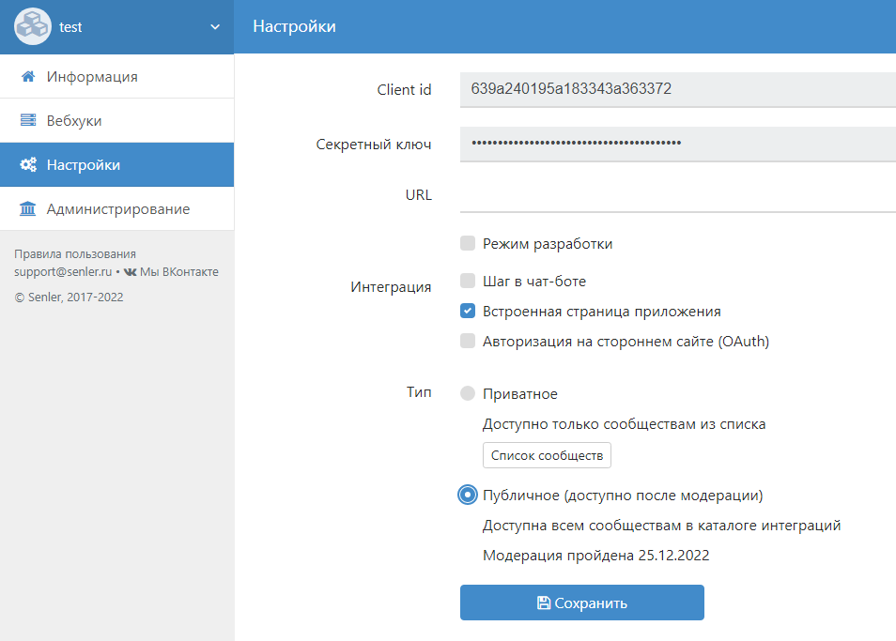896x641 pixels.
Task: Click the bank icon beside Администрирование
Action: pos(28,209)
